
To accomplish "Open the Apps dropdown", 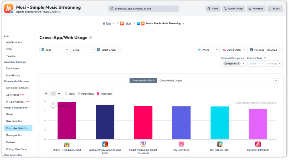I will 54,50.
